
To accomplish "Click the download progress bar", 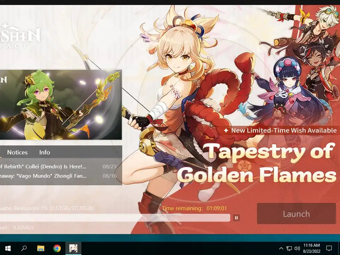I will pos(115,218).
